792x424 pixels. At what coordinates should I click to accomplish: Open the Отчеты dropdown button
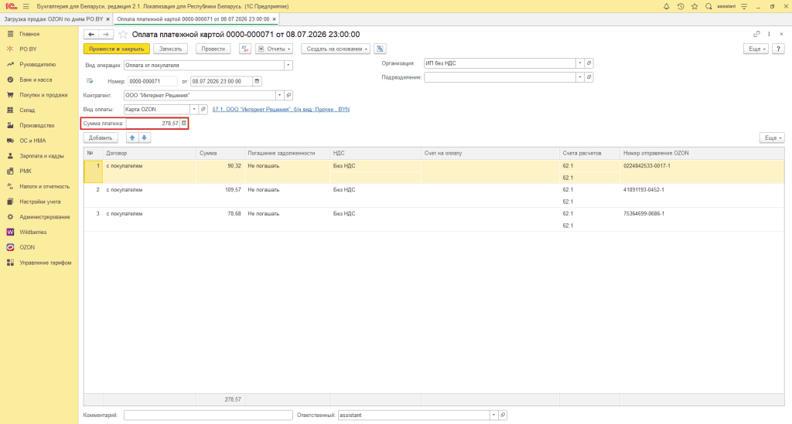point(275,49)
